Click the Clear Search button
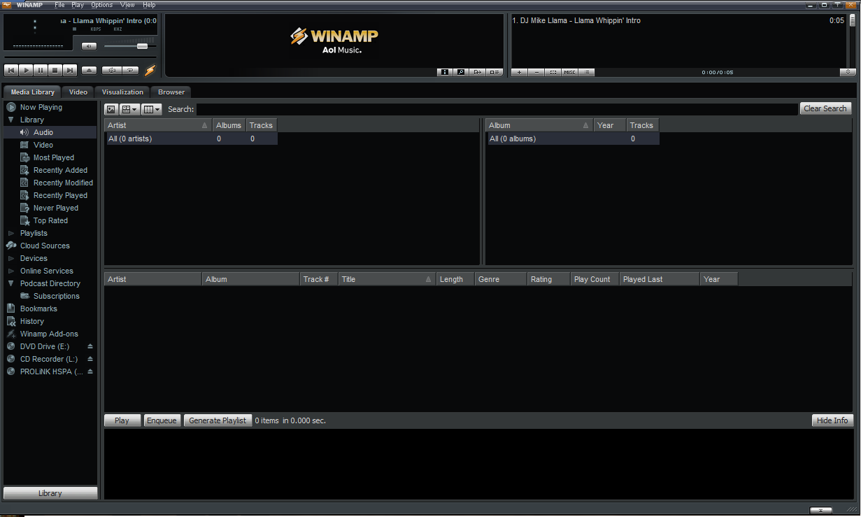Screen dimensions: 861x517 (825, 108)
